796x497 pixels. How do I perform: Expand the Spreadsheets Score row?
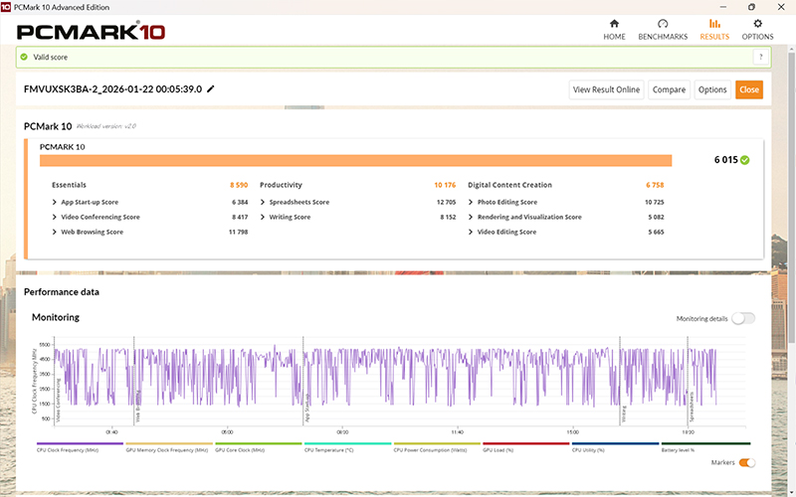[298, 202]
